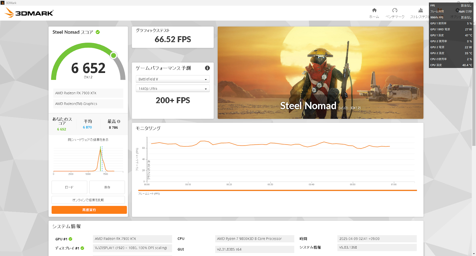Open the info icon beside ゲームパフォーマンス予測
Image resolution: width=476 pixels, height=256 pixels.
207,68
